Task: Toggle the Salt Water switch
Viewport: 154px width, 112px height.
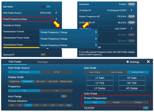Action: click(46, 6)
